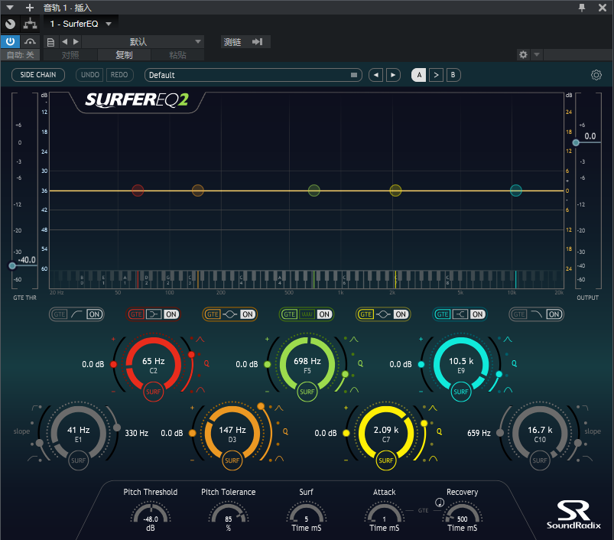The image size is (614, 540).
Task: Click the Pitch Tolerance knob at 85%
Action: 229,514
